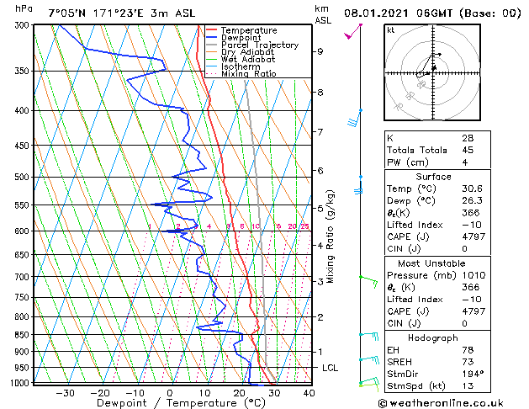Click the Hodograph section heading
The height and width of the screenshot is (409, 529).
click(x=433, y=337)
